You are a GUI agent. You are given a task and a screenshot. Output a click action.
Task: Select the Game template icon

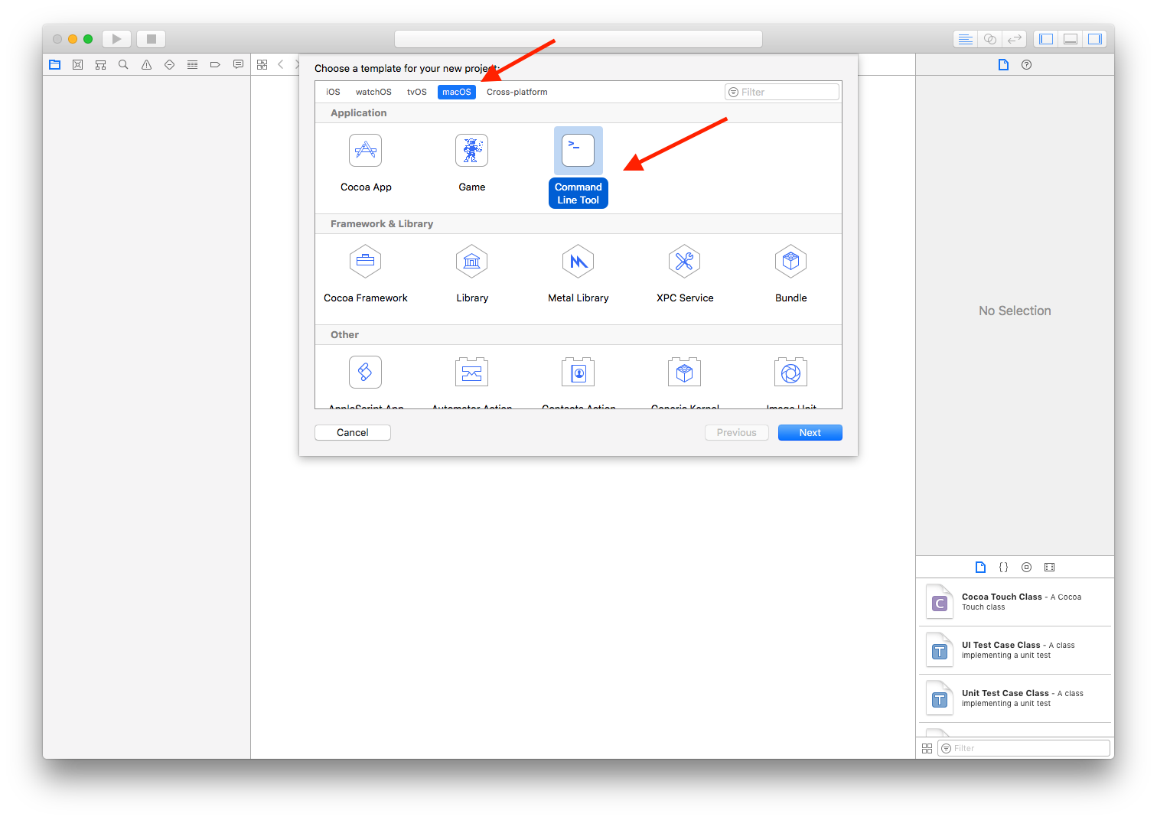(471, 150)
